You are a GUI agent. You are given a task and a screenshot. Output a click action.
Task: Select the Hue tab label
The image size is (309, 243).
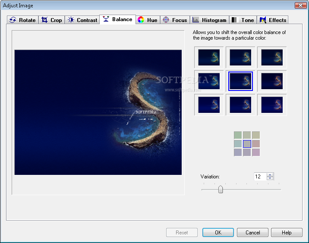pyautogui.click(x=152, y=20)
